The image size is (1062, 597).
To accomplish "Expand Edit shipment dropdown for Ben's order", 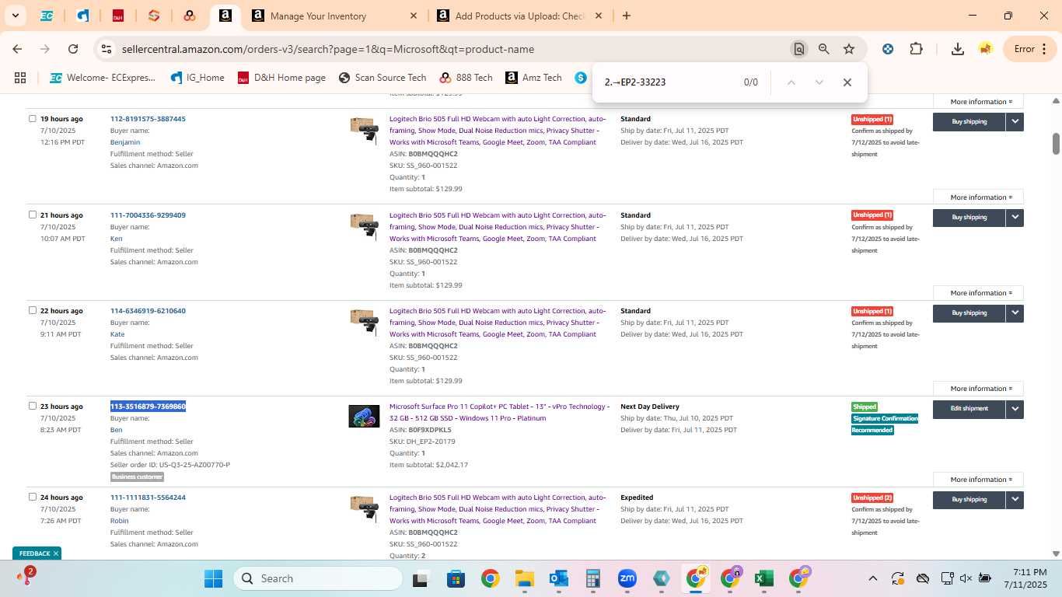I will coord(1015,409).
